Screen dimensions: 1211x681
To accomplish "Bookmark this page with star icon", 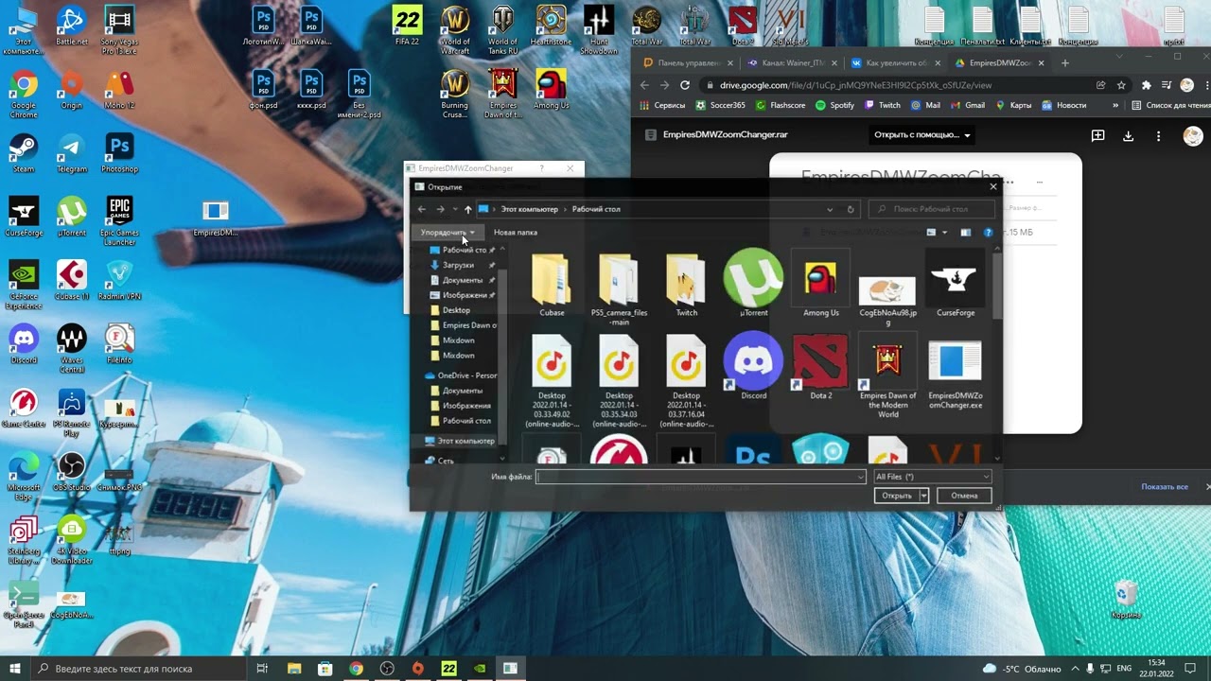I will [x=1121, y=85].
